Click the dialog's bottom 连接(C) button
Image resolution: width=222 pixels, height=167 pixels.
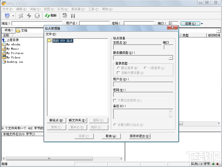(84, 136)
